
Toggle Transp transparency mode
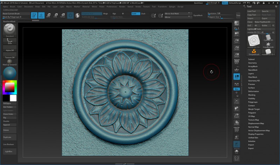pos(237,137)
